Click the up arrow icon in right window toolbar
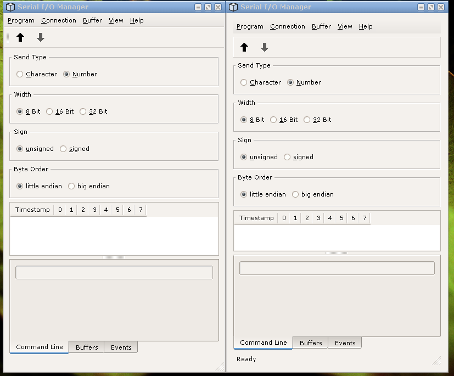The height and width of the screenshot is (376, 454). click(x=244, y=47)
